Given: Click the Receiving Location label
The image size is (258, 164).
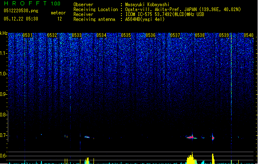Looking at the screenshot, I should pos(96,9).
